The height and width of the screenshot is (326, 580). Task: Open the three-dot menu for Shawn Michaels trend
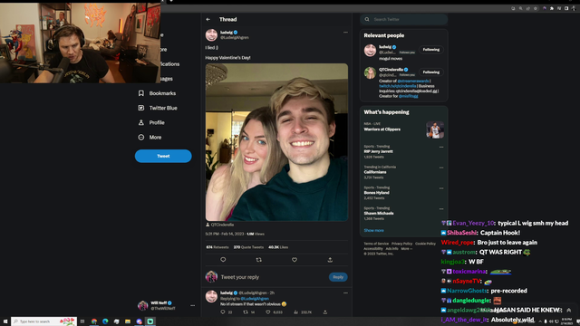pyautogui.click(x=441, y=209)
